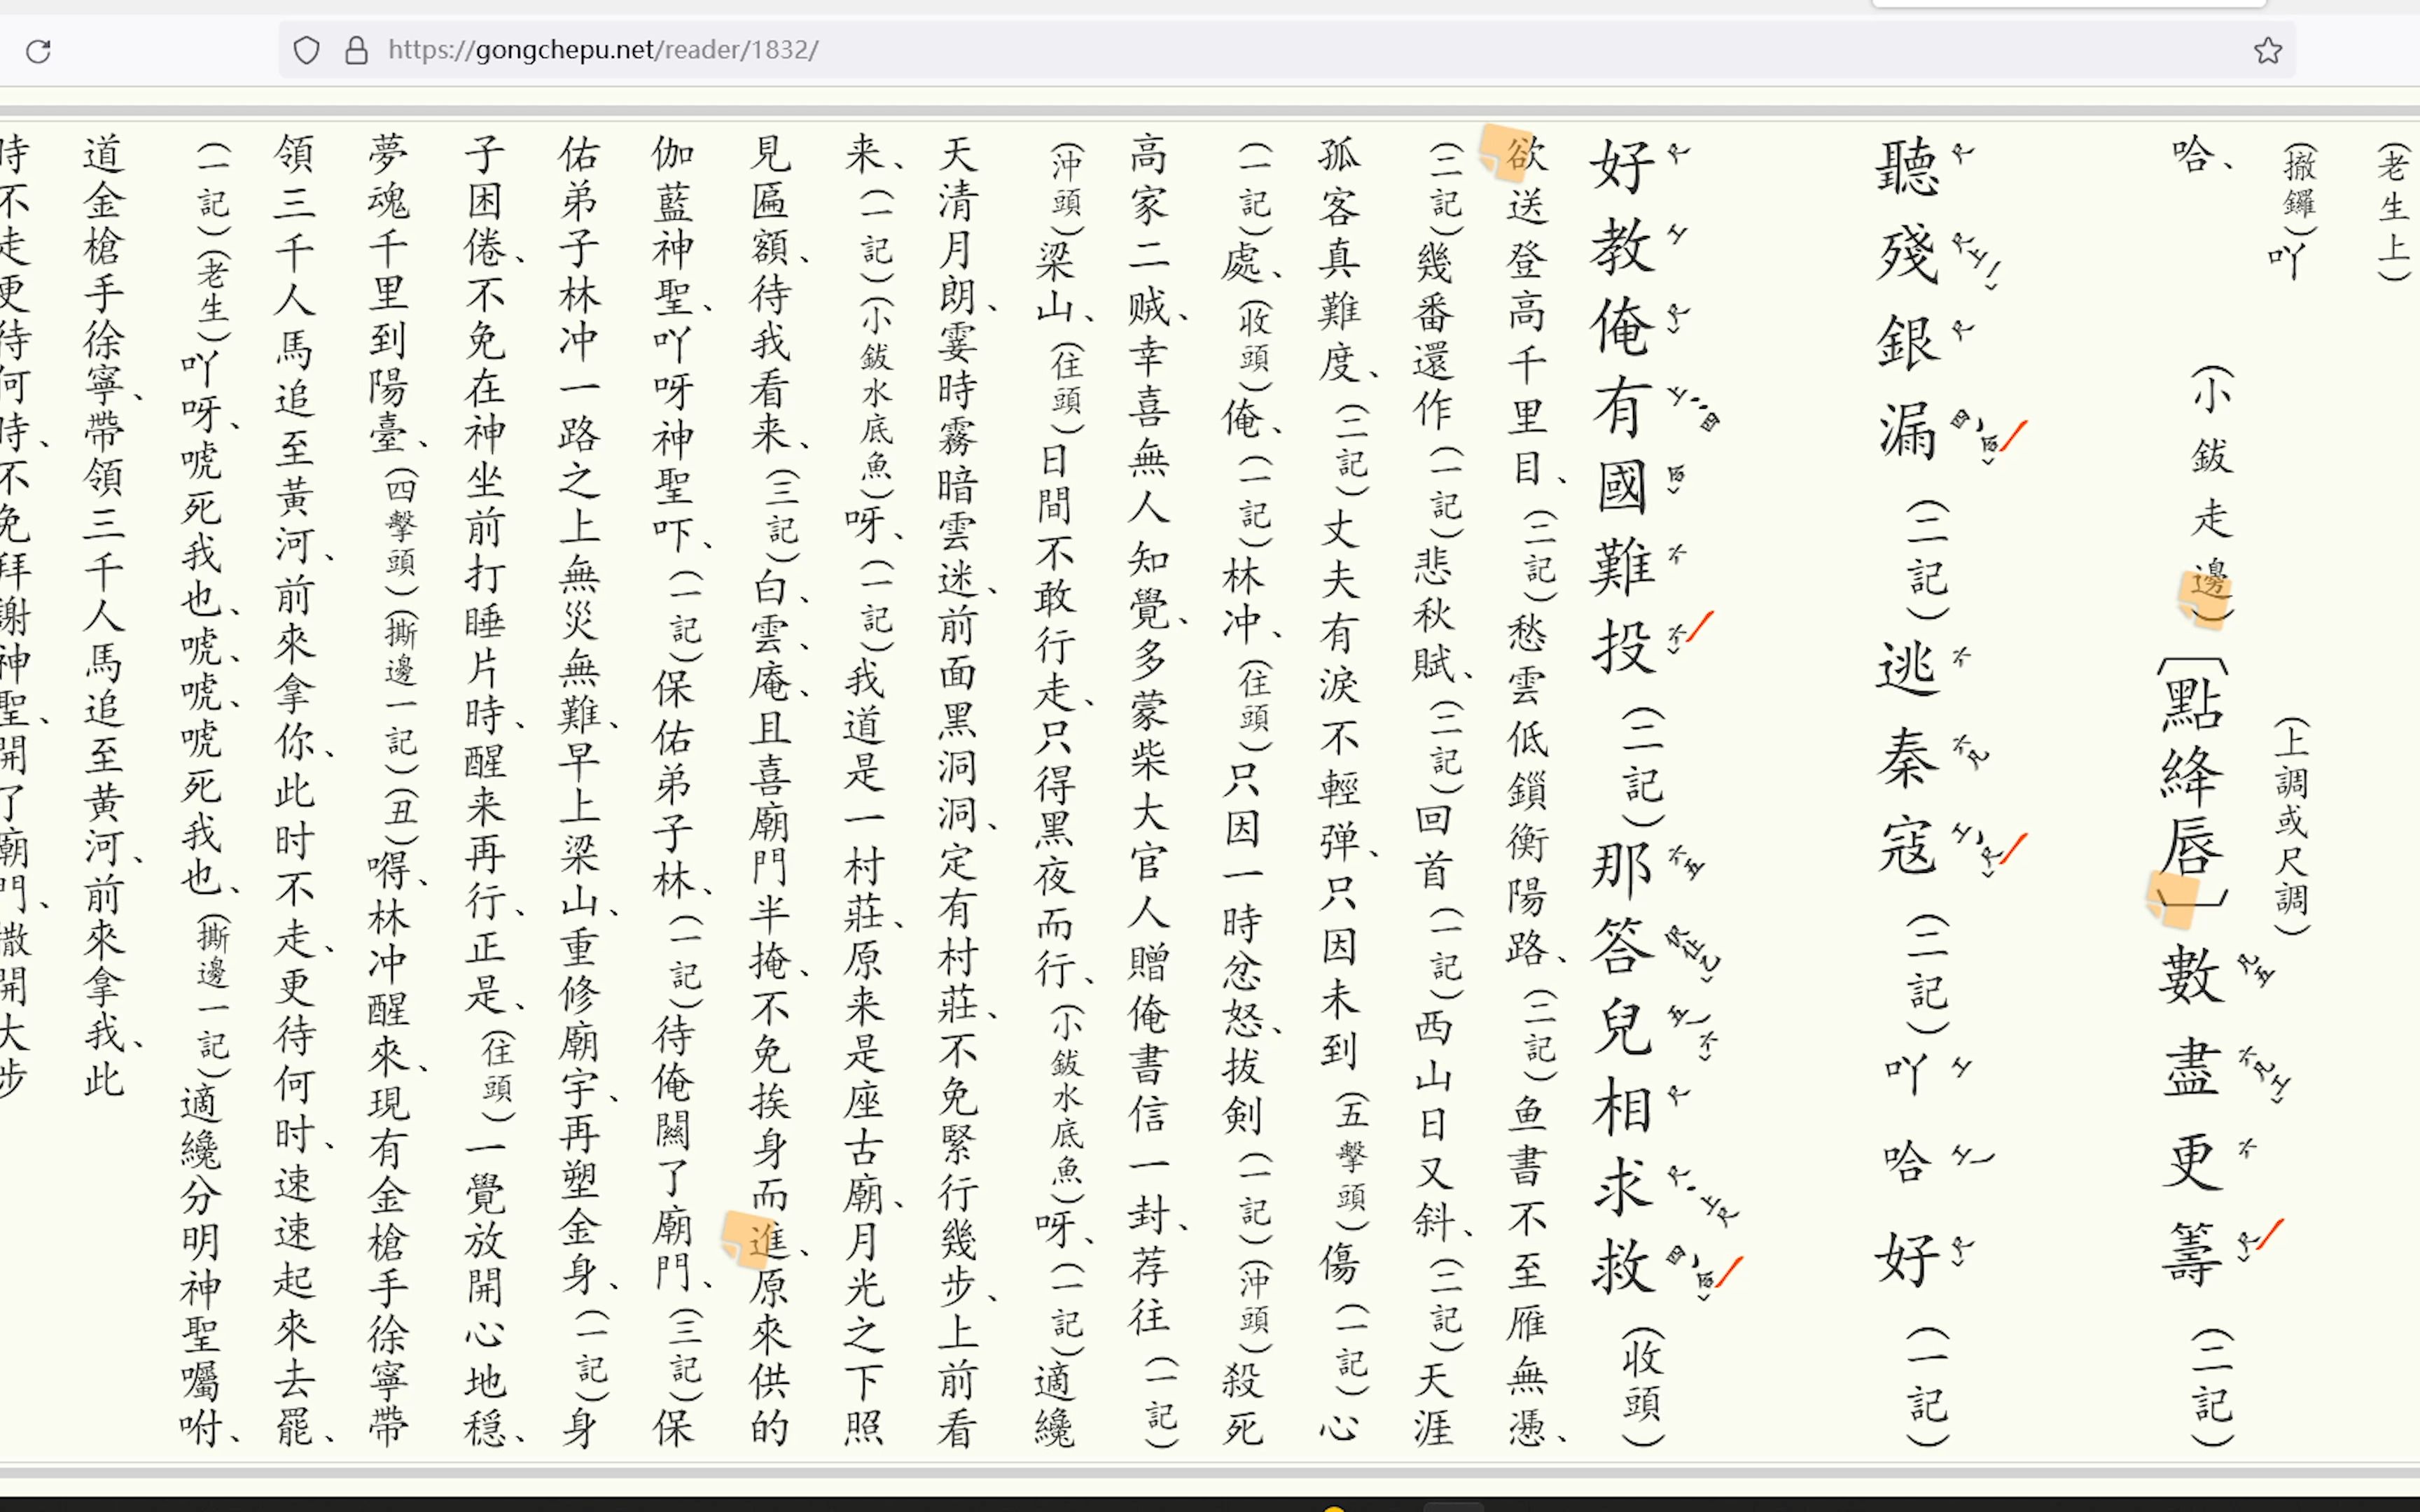Click the phrase 子困倦
This screenshot has width=2420, height=1512.
pyautogui.click(x=484, y=200)
